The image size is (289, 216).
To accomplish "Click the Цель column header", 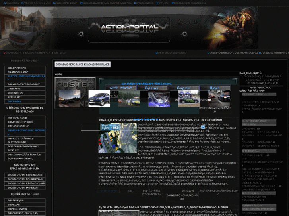I will [215, 88].
